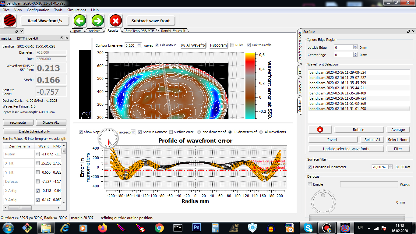Increase outside Edge value with up arrow
Screen dimensions: 416x234
355,46
